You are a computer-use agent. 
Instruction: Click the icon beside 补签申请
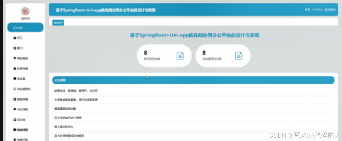click(15, 68)
